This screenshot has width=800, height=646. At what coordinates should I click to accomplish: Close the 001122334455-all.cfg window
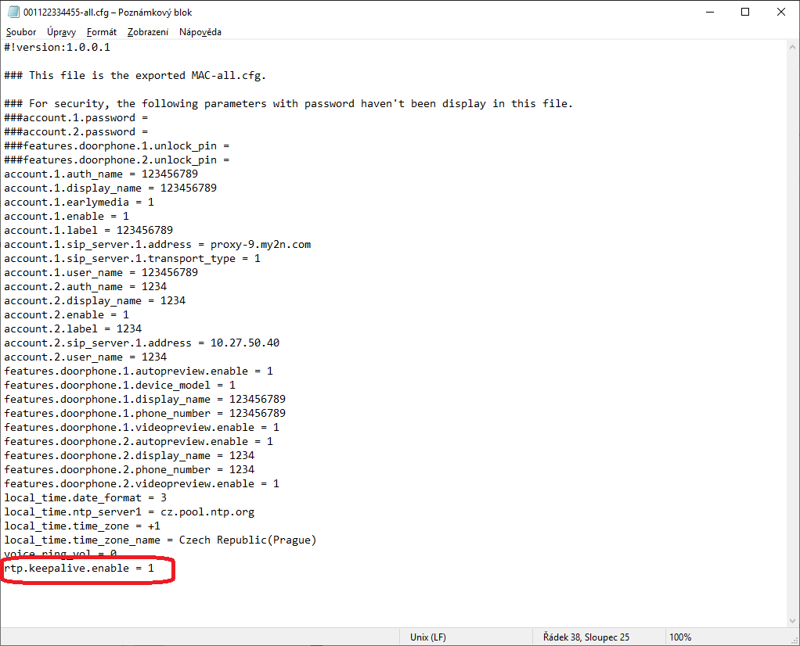[x=781, y=12]
